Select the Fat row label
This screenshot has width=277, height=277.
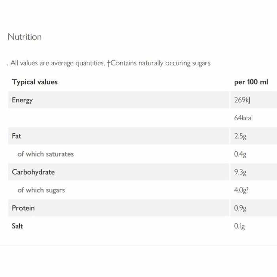coord(17,136)
